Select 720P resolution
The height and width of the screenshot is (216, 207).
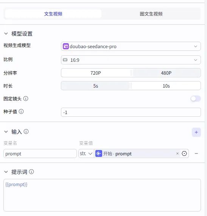(x=96, y=73)
